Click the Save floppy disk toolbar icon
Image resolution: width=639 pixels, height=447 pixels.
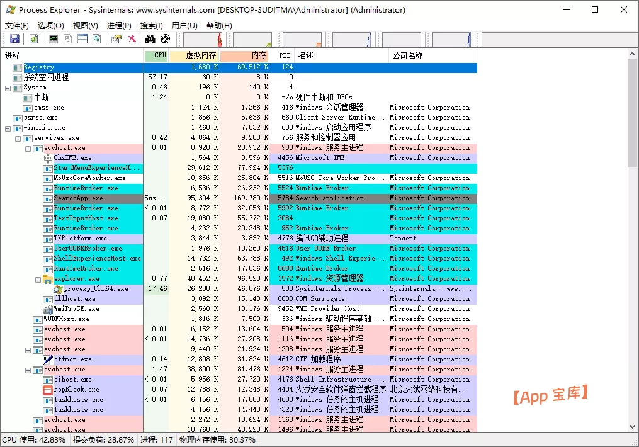click(x=14, y=39)
